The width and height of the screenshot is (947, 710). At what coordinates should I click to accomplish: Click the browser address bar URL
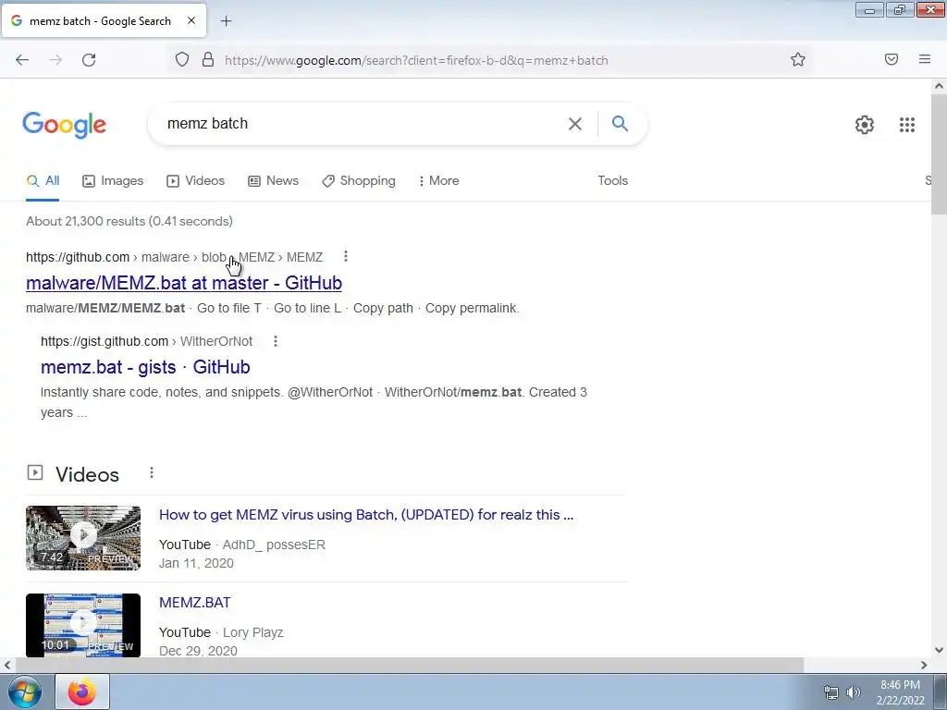[416, 60]
